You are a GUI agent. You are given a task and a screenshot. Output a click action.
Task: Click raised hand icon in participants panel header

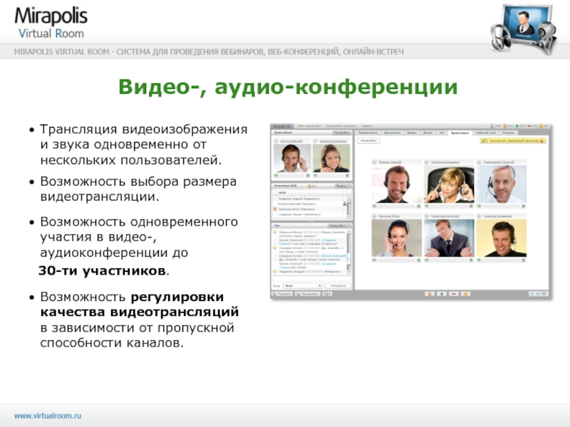tap(309, 186)
